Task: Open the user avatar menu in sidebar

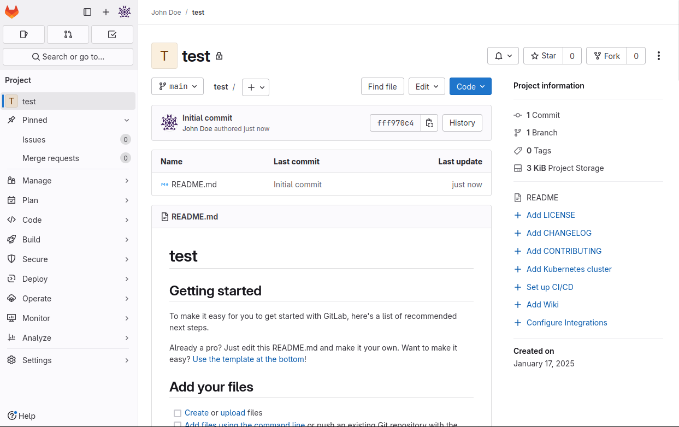Action: click(x=125, y=11)
